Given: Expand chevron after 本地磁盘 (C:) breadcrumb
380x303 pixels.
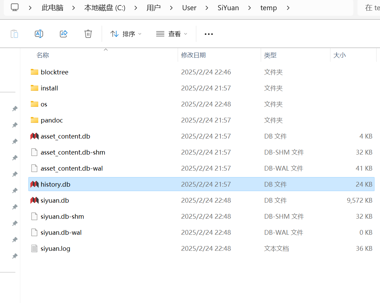Looking at the screenshot, I should point(136,8).
